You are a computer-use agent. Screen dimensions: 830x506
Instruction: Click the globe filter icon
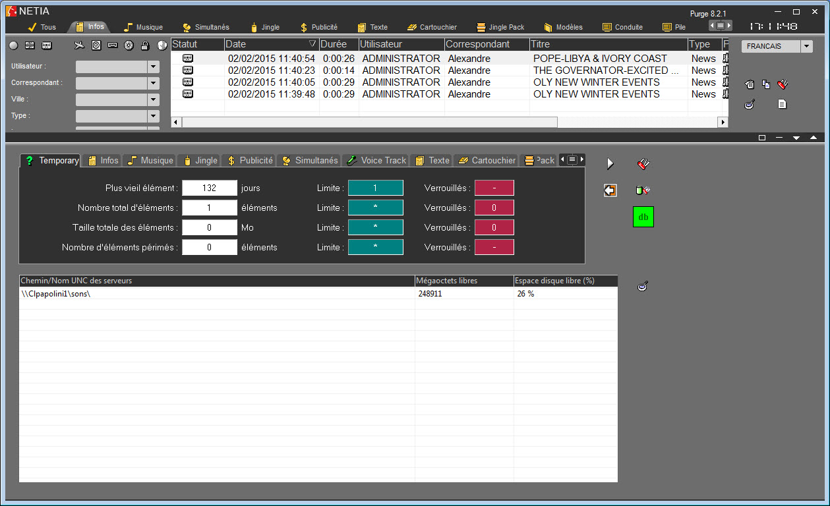(162, 45)
